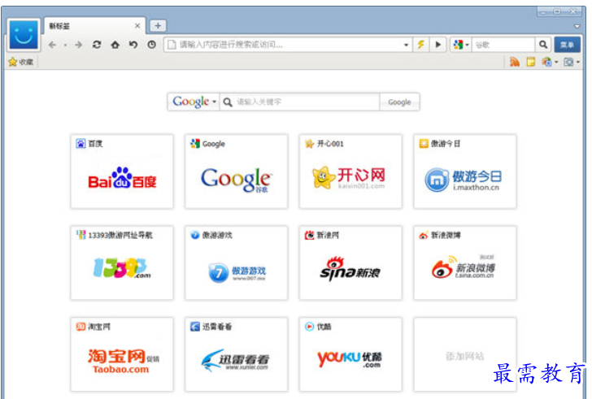Open a new tab with plus button
The height and width of the screenshot is (399, 592).
click(158, 25)
